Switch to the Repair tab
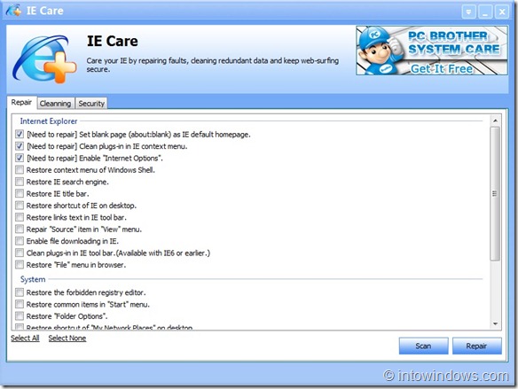518x389 pixels. click(21, 102)
